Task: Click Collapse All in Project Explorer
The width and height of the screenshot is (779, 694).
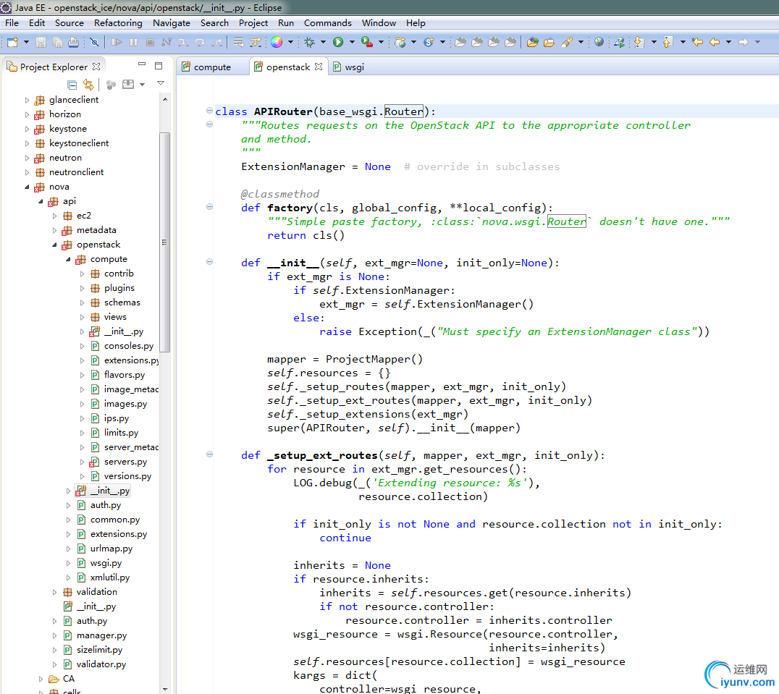Action: pyautogui.click(x=72, y=85)
